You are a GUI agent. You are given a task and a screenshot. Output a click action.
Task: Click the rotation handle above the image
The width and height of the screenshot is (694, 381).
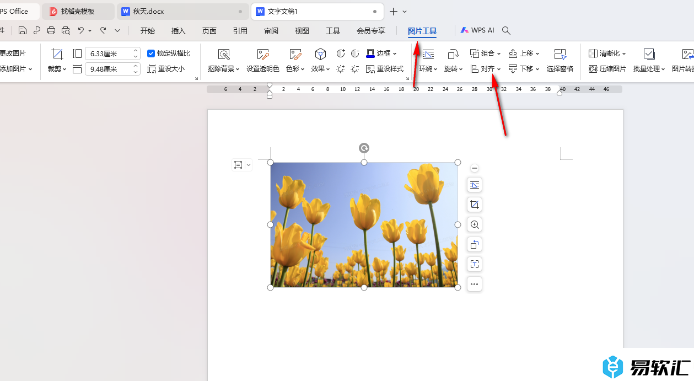point(364,148)
